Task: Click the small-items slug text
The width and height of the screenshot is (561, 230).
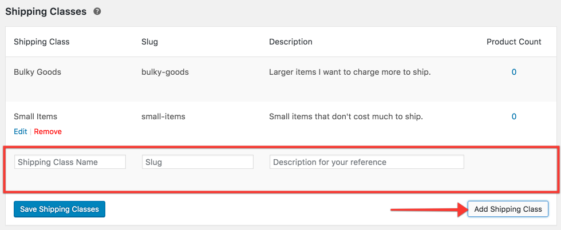Action: click(x=164, y=116)
